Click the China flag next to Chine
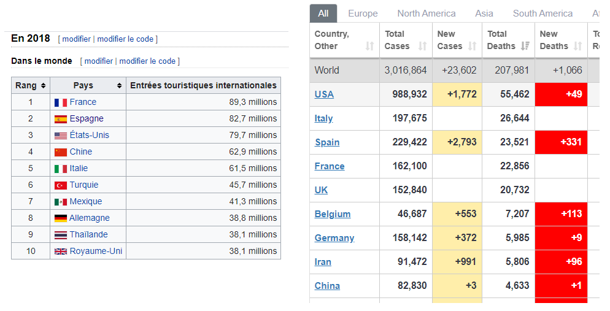Viewport: 610px width, 311px height. 60,152
